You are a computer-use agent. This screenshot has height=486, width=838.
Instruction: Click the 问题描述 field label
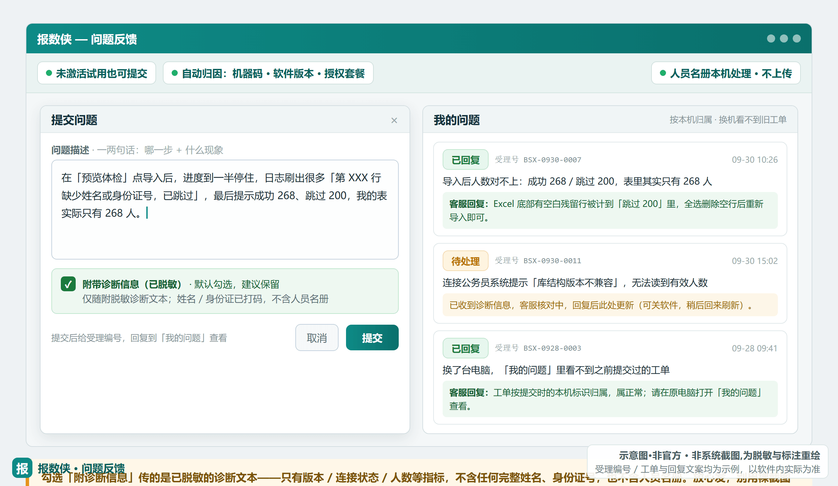point(70,150)
